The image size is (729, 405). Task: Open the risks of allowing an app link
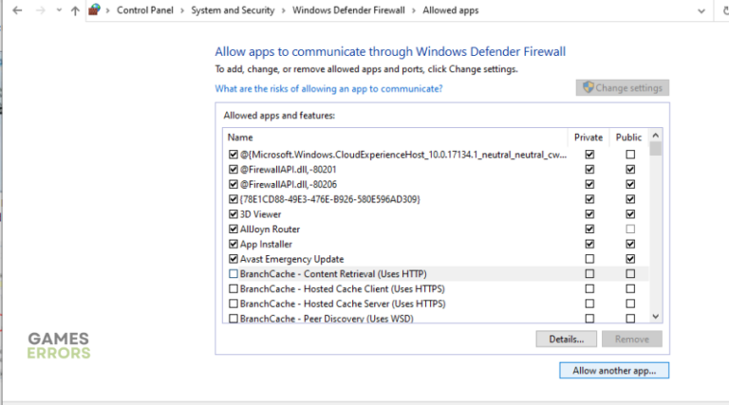tap(328, 88)
